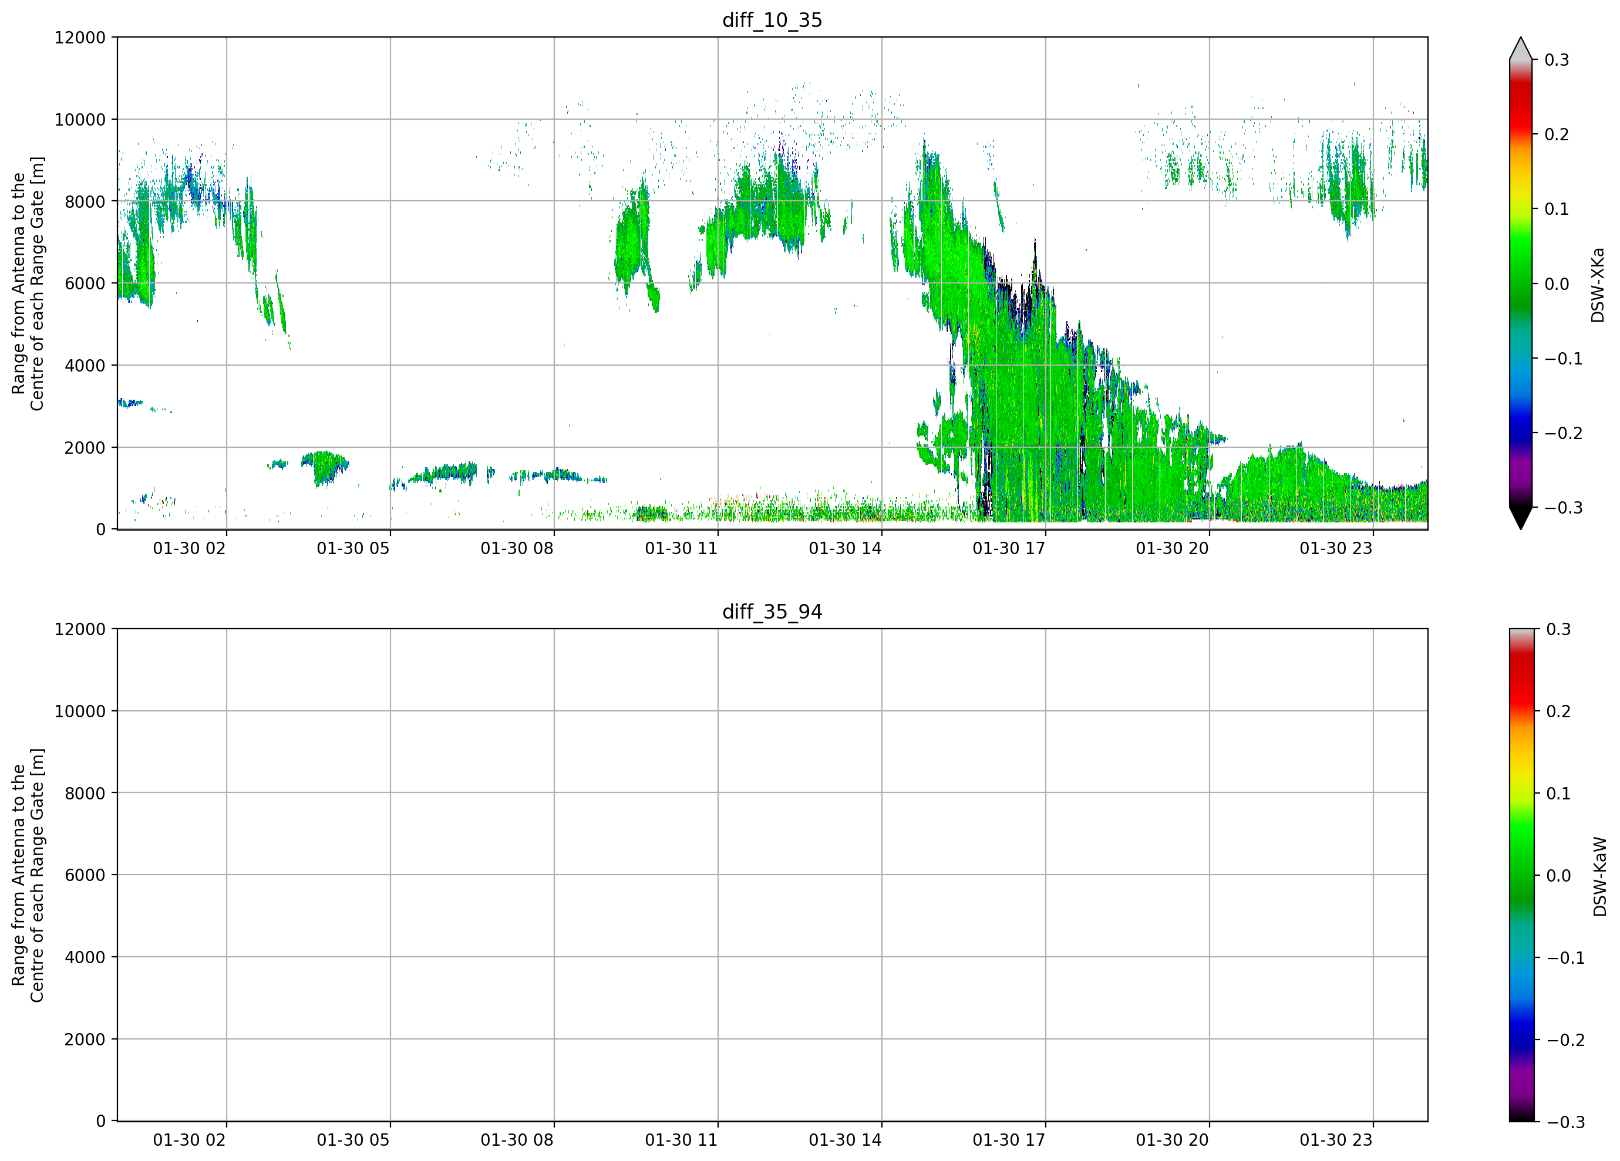Click the '−0.2' tick on DSW-XKa colorbar
This screenshot has width=1620, height=1161.
tap(1564, 433)
